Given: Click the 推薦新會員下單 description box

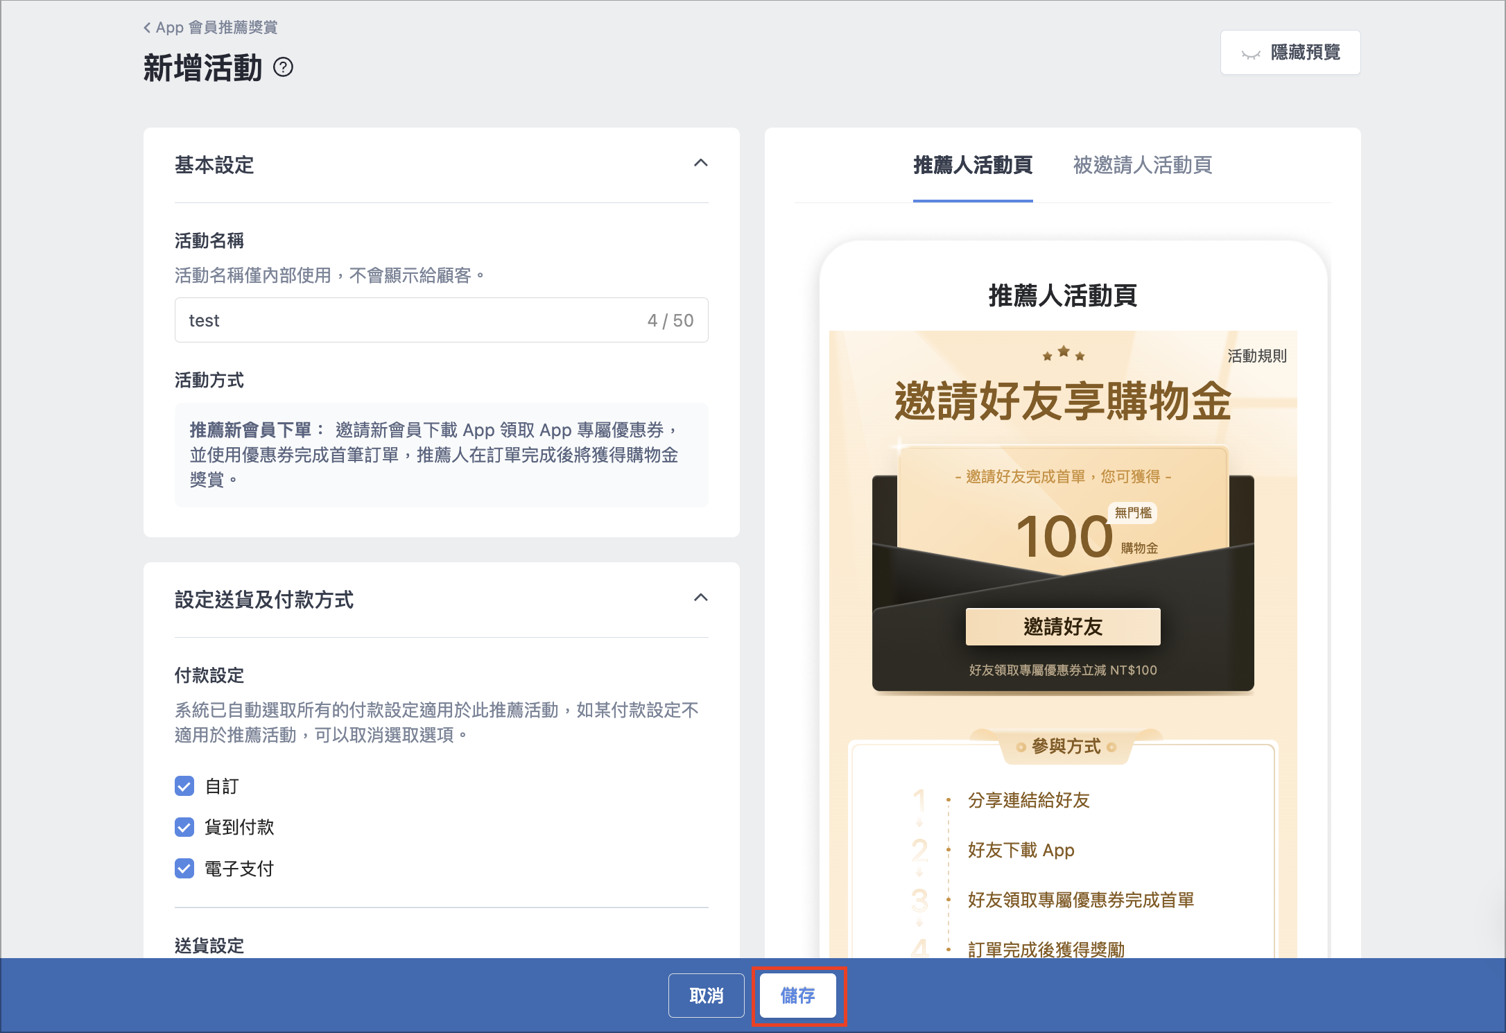Looking at the screenshot, I should pos(441,455).
